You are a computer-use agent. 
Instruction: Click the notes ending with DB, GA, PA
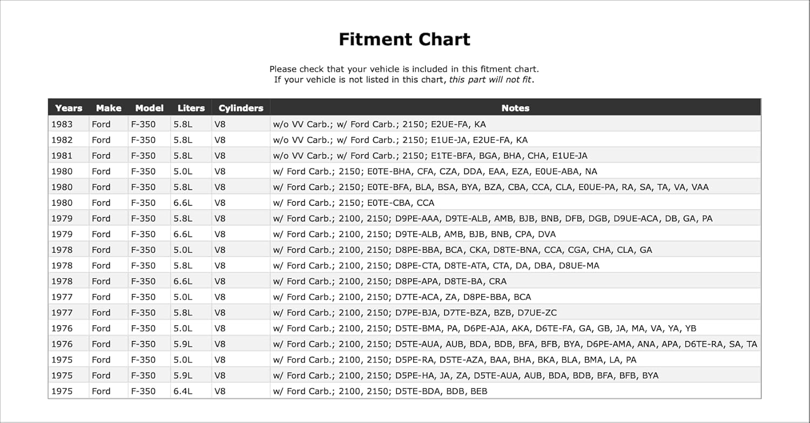coord(492,218)
